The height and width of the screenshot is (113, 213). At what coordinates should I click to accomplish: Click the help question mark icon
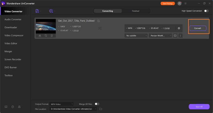(x=13, y=107)
